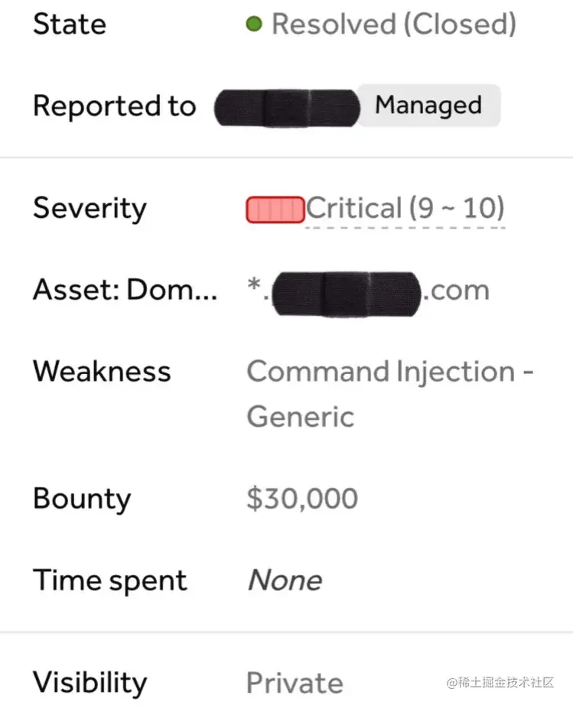This screenshot has height=708, width=573.
Task: Toggle the report Visibility setting
Action: [x=90, y=683]
